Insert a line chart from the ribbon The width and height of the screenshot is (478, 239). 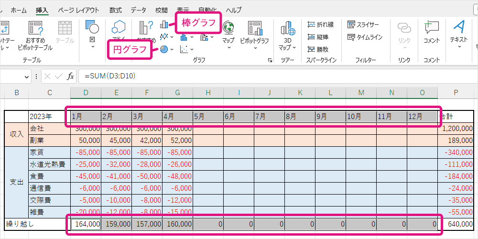[164, 37]
